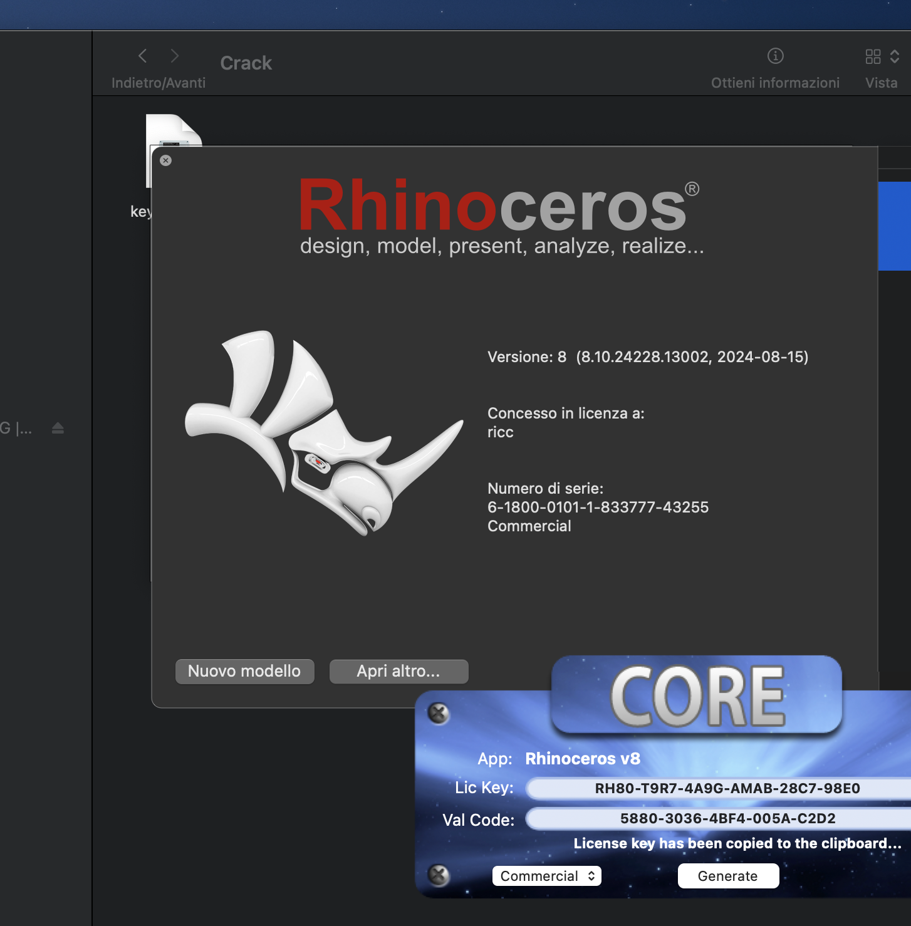Click the Rhinoceros v8 app label
This screenshot has width=911, height=926.
[x=583, y=759]
